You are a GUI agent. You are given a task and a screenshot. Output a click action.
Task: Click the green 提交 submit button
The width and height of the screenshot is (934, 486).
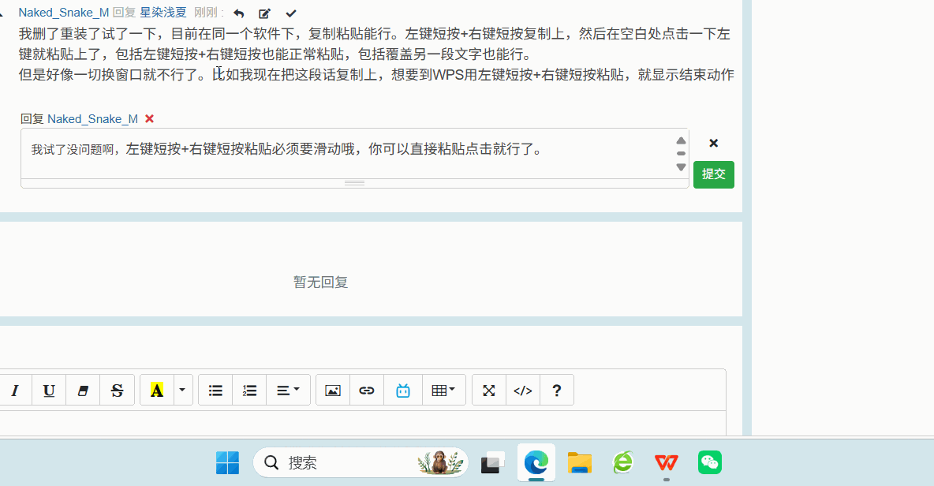point(713,174)
